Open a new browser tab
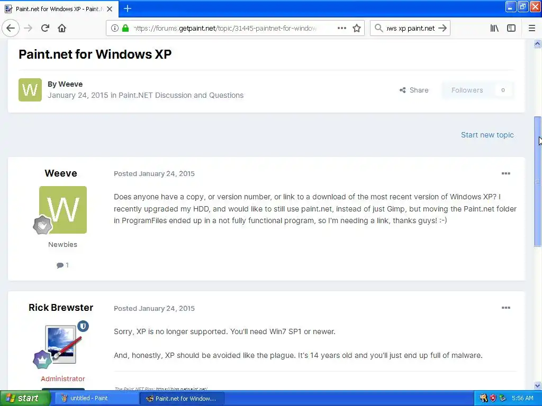 [x=128, y=8]
